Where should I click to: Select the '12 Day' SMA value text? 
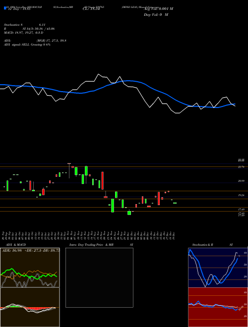[19, 9]
